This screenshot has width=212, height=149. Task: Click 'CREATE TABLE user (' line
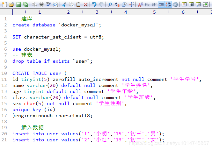pyautogui.click(x=40, y=73)
